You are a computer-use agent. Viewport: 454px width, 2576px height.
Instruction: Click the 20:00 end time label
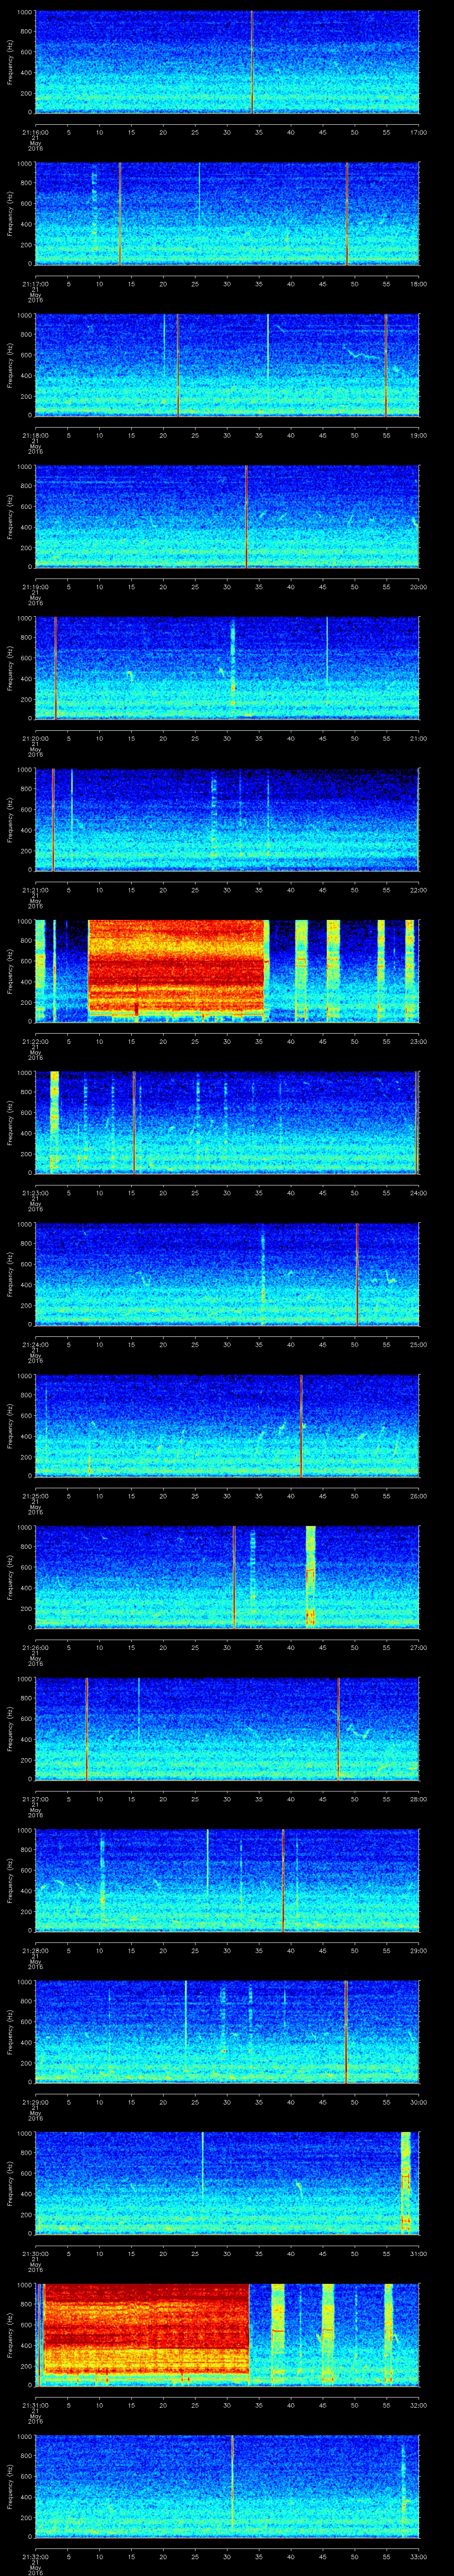pyautogui.click(x=419, y=587)
